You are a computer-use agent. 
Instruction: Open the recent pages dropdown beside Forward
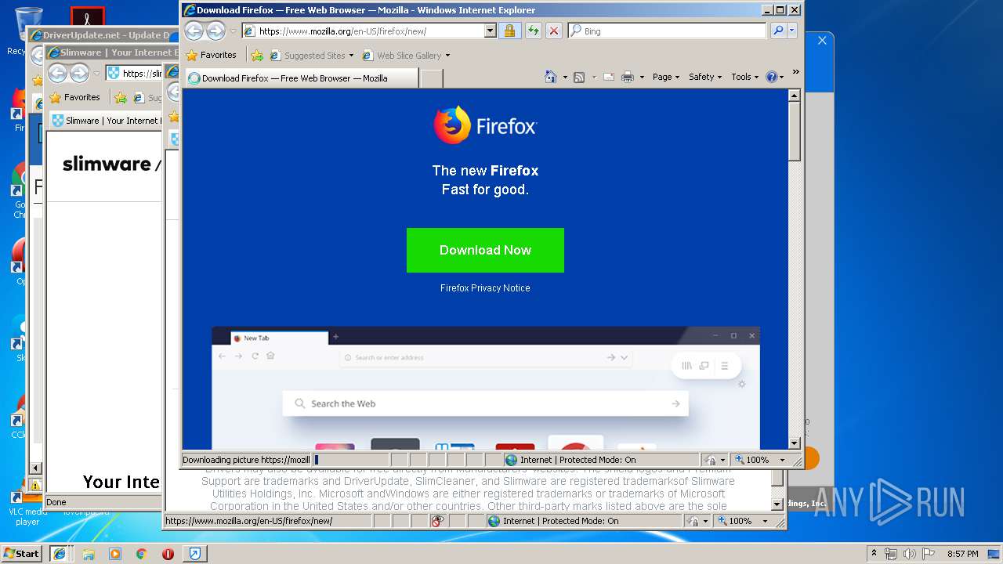[x=233, y=31]
